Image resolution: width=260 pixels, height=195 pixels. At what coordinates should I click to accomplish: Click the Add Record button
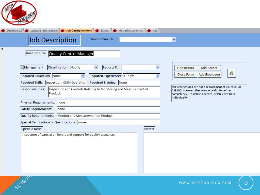click(x=209, y=68)
